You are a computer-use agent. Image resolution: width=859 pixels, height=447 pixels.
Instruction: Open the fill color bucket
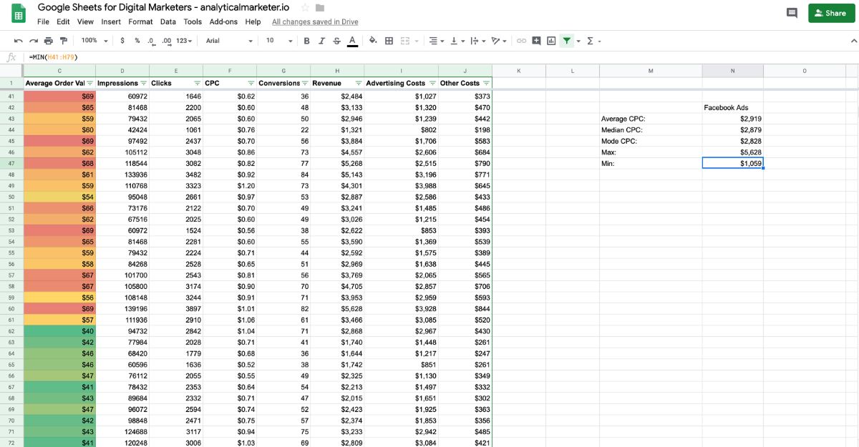[373, 41]
